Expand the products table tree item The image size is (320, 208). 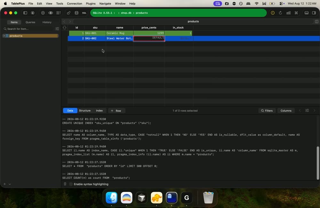(4, 36)
